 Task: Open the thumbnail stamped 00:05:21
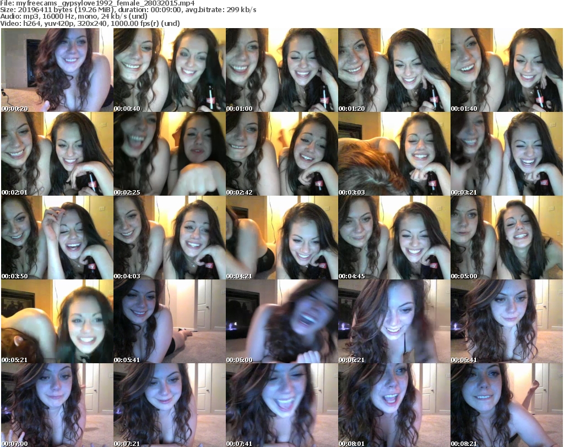(57, 321)
